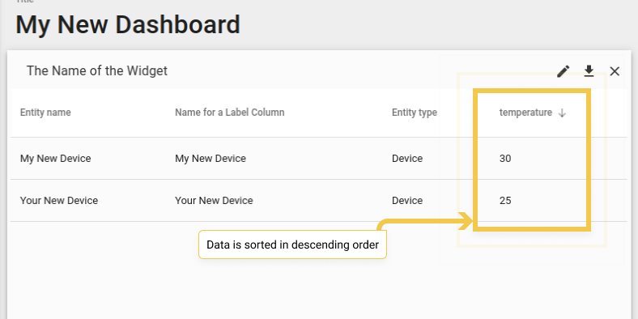Viewport: 638px width, 319px height.
Task: Click Device type in My New Device row
Action: point(407,158)
